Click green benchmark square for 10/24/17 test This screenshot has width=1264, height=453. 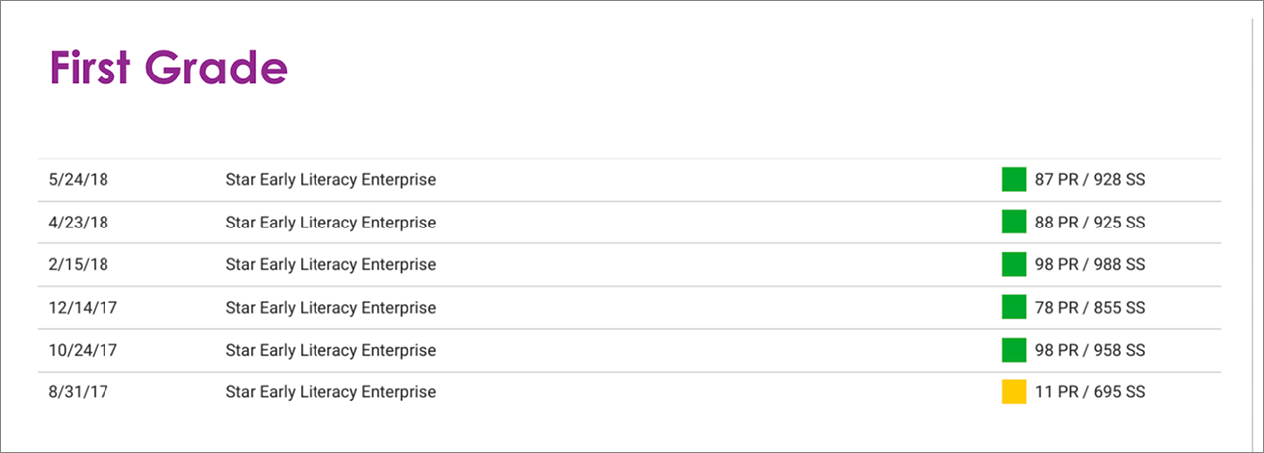pyautogui.click(x=1013, y=350)
